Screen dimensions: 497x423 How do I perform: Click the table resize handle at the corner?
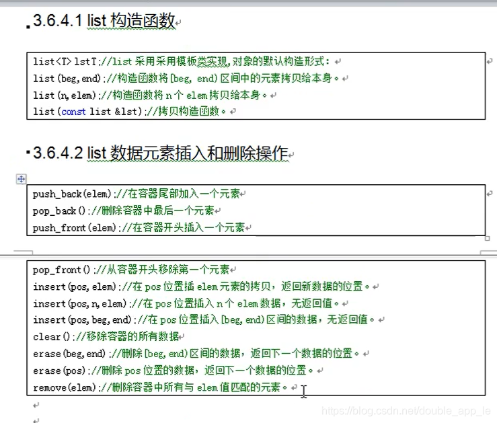(x=488, y=238)
